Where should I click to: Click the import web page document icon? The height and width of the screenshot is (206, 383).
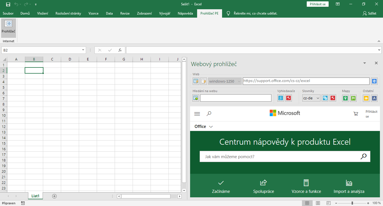coord(204,81)
